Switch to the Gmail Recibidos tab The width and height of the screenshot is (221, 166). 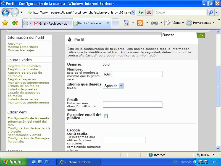[52, 23]
